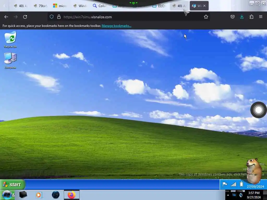Switch to Firefox on the taskbar

72,195
